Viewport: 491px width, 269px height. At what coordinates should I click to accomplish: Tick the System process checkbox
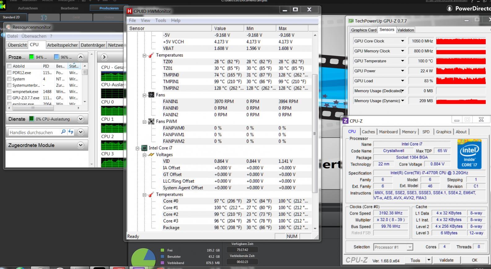coord(9,79)
